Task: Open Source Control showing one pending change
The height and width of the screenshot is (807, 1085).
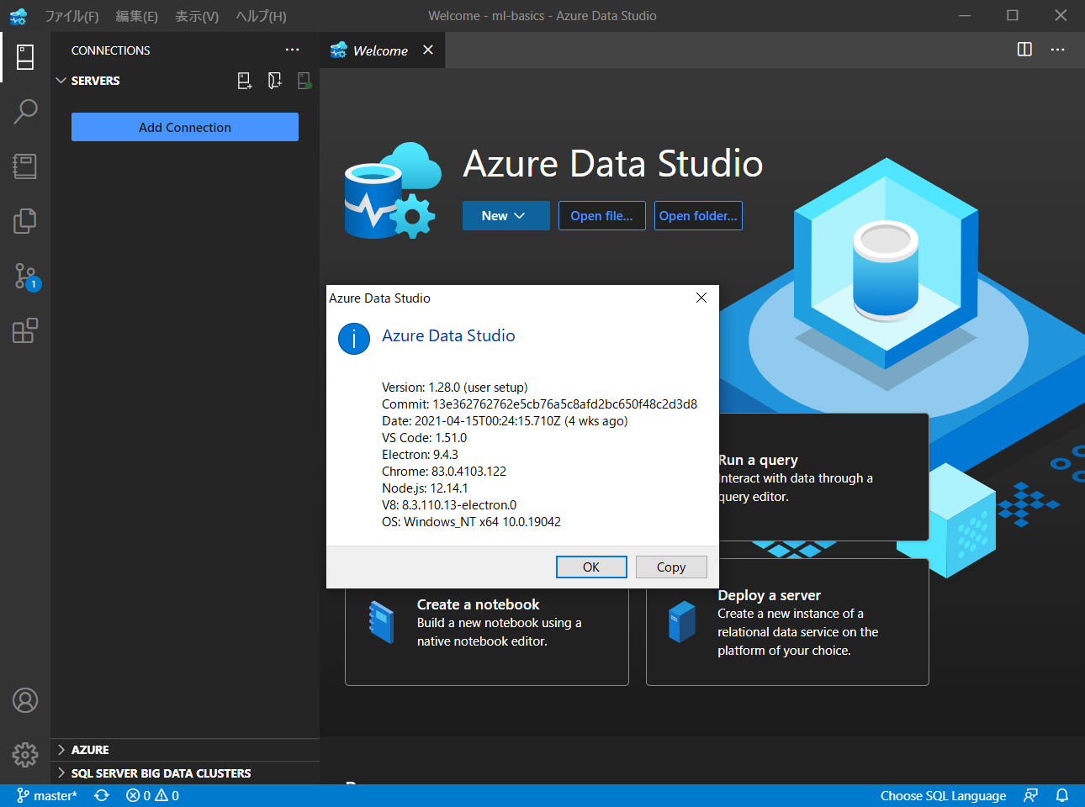Action: point(24,275)
